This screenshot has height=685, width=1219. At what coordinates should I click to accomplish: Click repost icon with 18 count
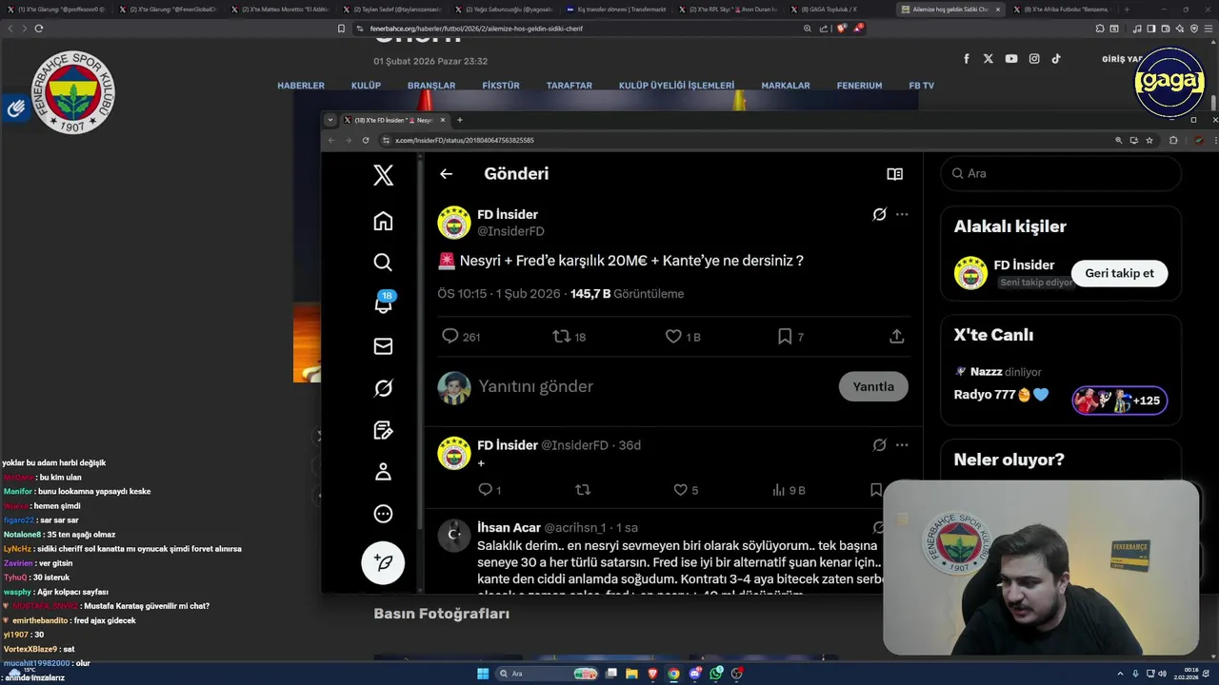point(562,336)
